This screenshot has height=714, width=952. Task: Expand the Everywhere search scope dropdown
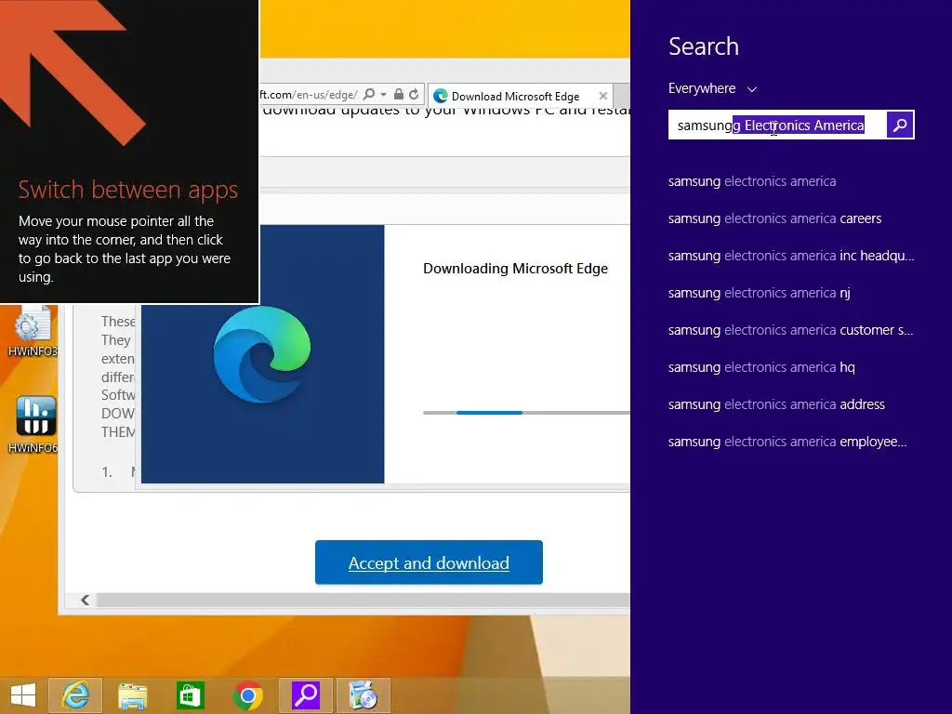point(712,88)
